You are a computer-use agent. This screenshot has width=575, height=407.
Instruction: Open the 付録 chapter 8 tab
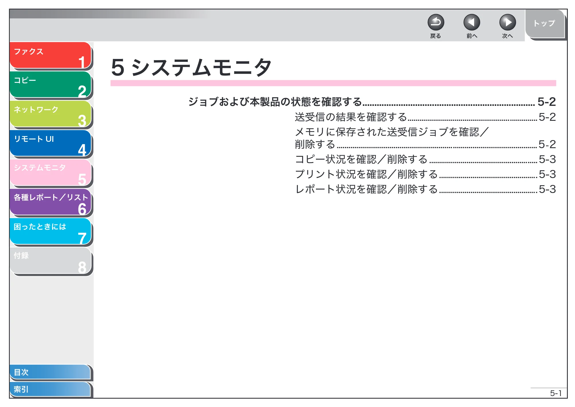50,261
